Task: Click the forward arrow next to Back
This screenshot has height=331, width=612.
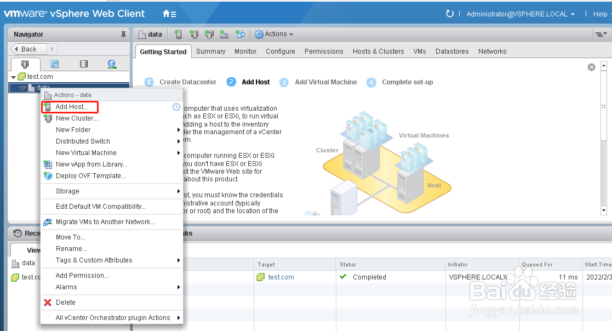Action: [52, 49]
